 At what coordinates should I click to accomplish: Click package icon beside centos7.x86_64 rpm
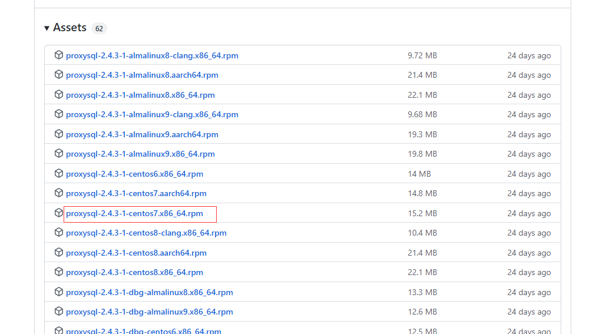(x=58, y=213)
